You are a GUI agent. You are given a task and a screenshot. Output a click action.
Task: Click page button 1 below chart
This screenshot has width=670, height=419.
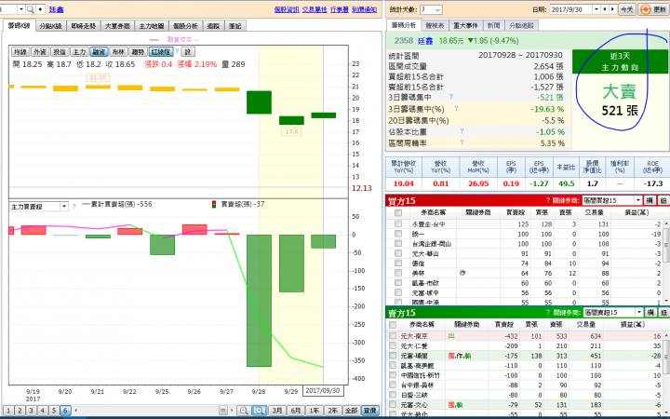pos(8,411)
